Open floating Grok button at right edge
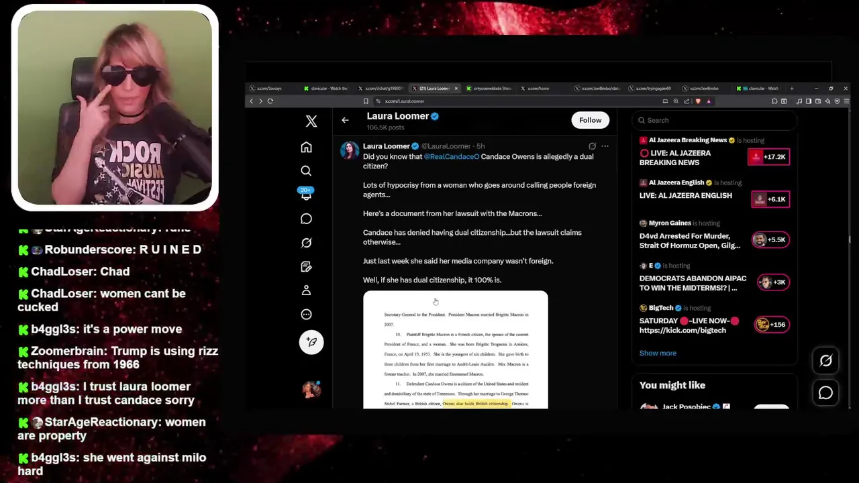859x483 pixels. tap(825, 361)
